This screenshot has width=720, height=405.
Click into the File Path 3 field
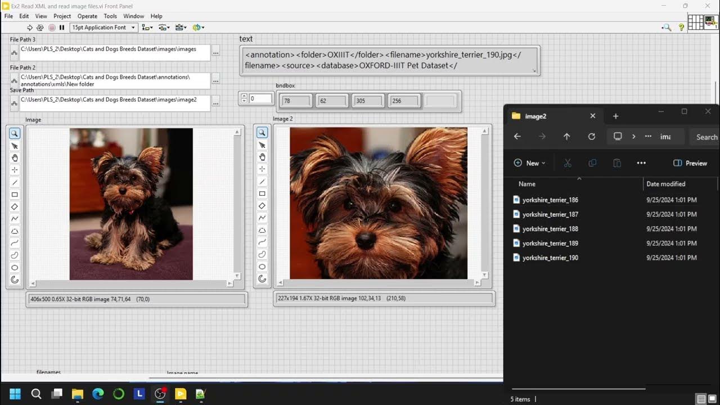pyautogui.click(x=115, y=52)
